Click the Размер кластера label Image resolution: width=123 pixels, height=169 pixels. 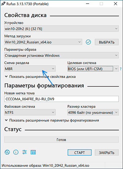click(x=81, y=106)
